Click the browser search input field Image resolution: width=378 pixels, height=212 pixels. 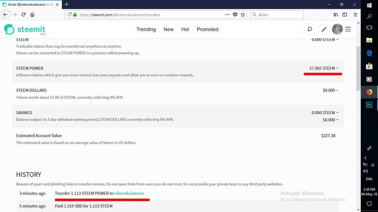click(x=276, y=15)
